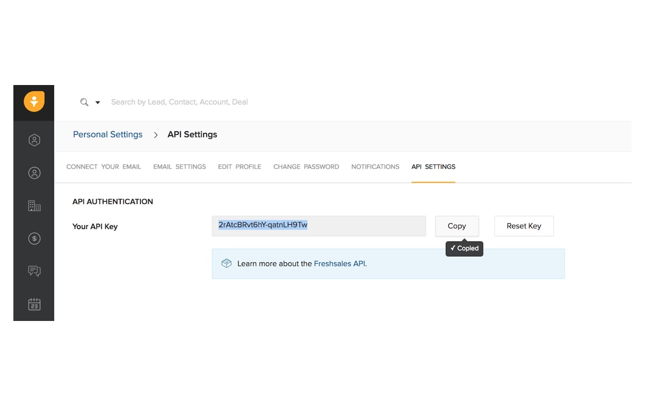Select the Edit Profile tab

tap(239, 167)
